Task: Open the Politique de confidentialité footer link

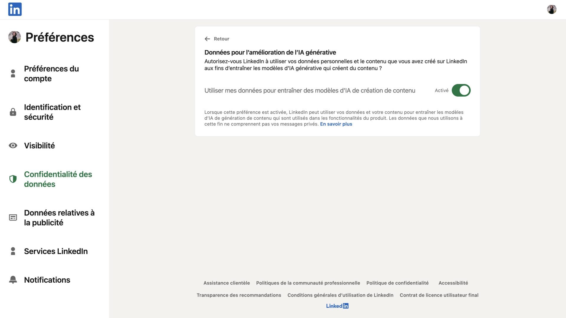Action: pos(397,283)
